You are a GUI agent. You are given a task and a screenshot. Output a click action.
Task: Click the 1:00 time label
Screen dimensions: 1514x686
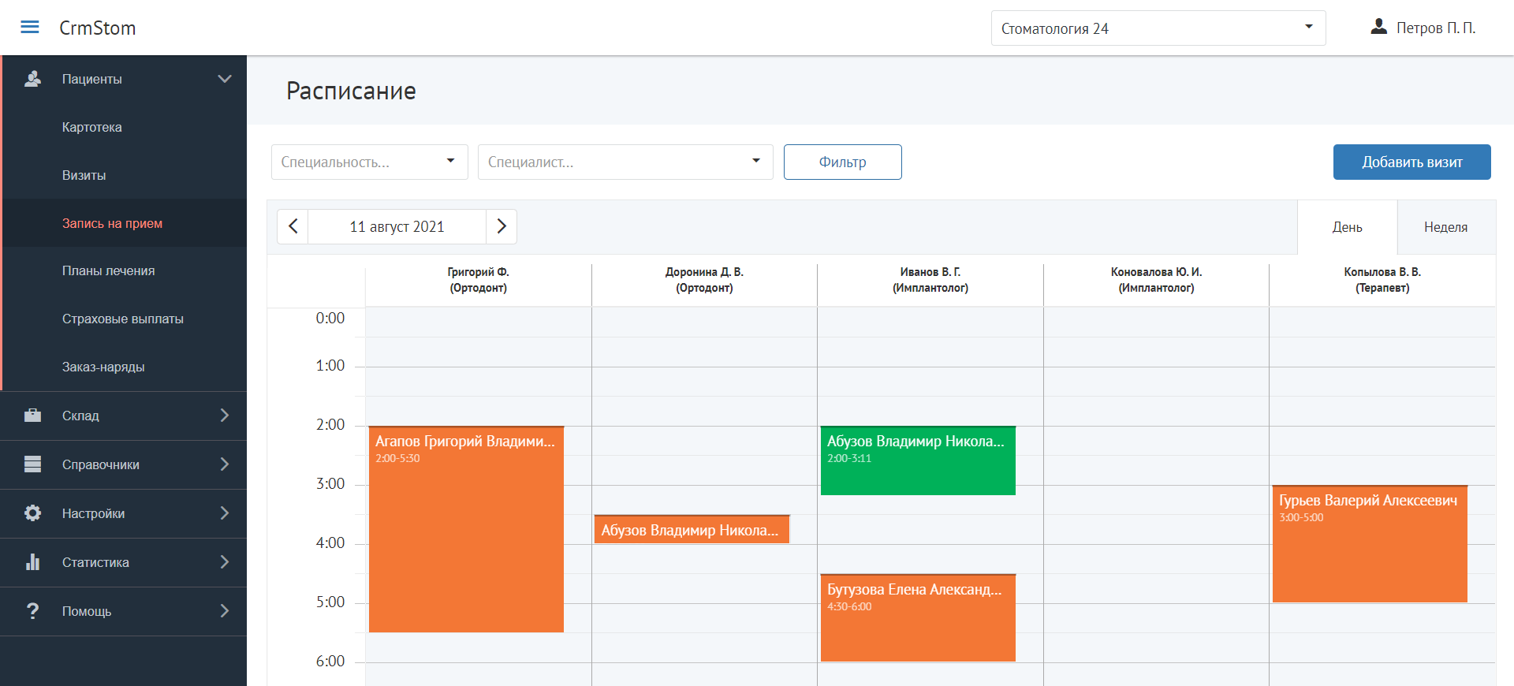(x=330, y=366)
